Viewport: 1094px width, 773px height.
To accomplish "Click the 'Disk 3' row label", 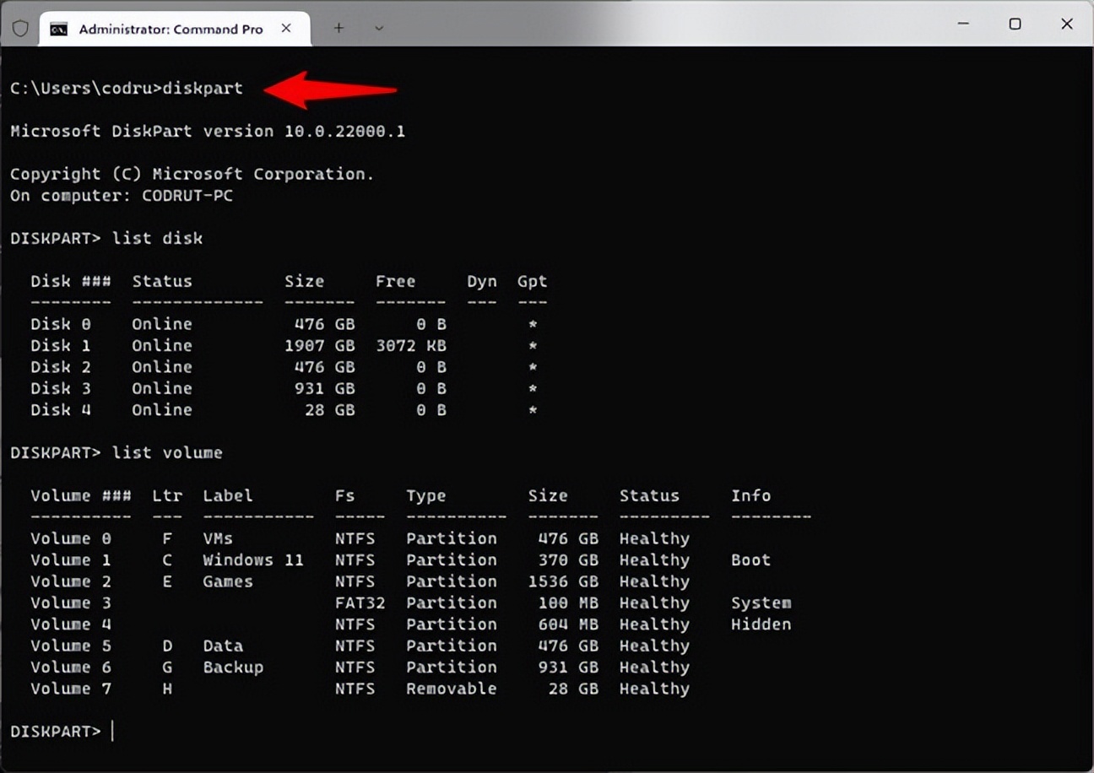I will coord(61,388).
